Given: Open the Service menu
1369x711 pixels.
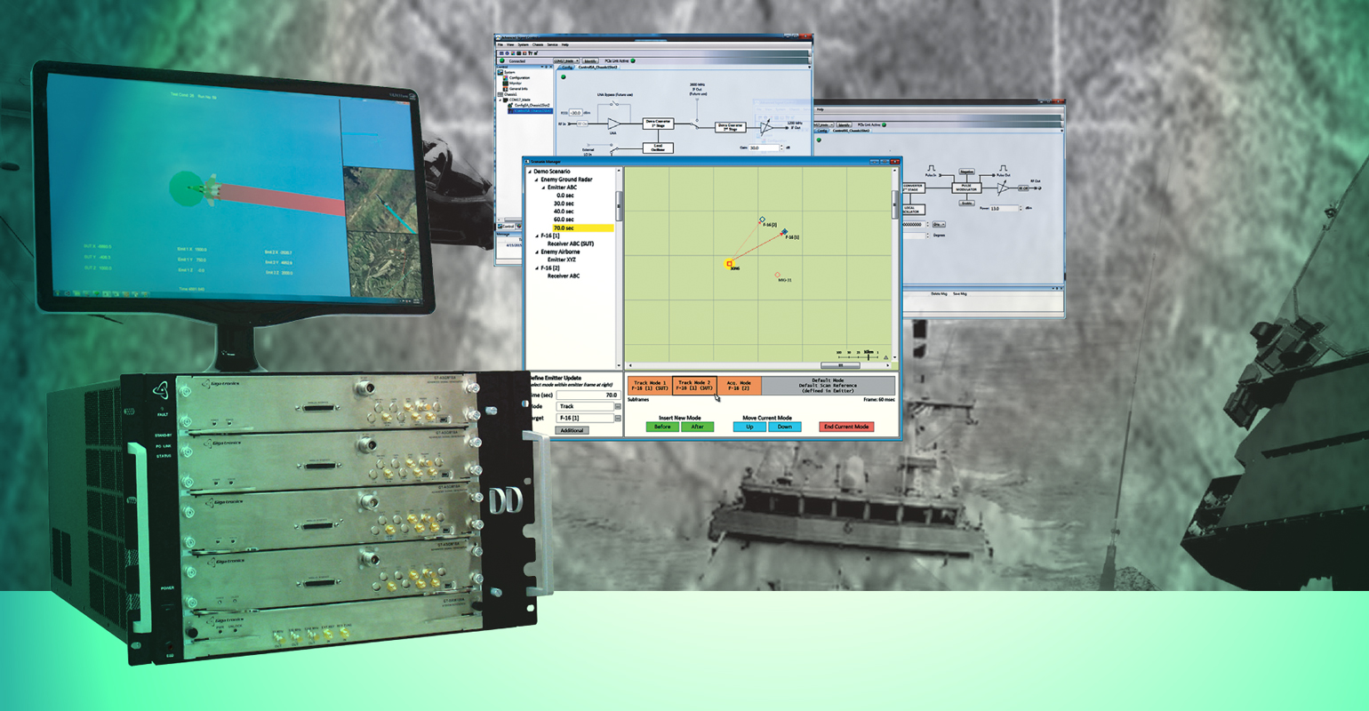Looking at the screenshot, I should click(552, 44).
